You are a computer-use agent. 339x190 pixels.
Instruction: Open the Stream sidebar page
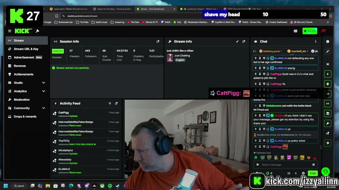(x=26, y=41)
